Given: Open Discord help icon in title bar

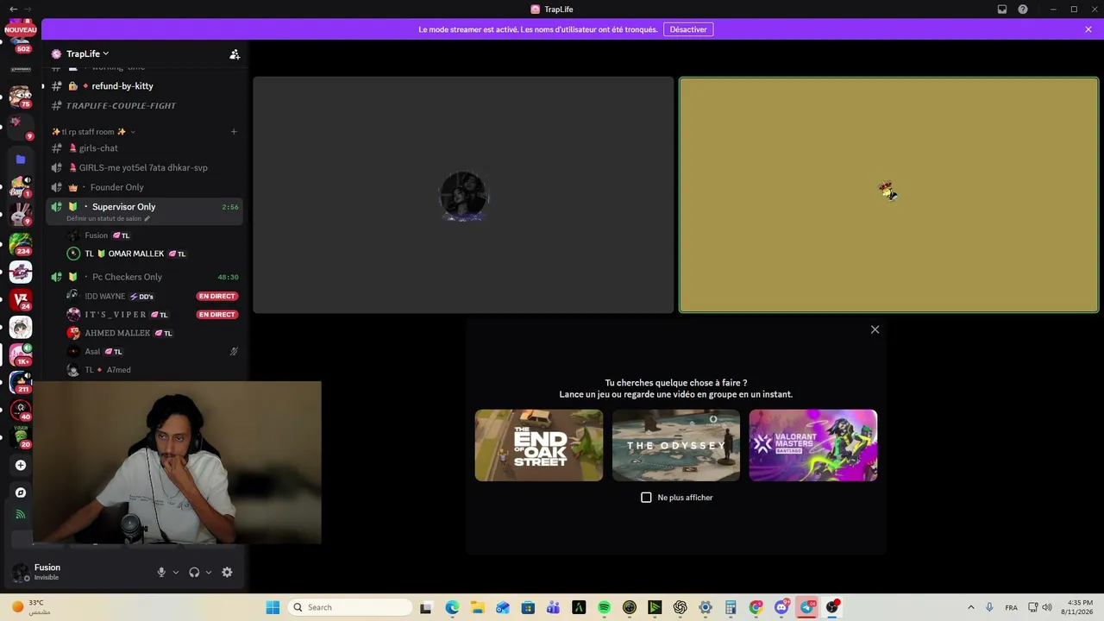Looking at the screenshot, I should pos(1023,9).
